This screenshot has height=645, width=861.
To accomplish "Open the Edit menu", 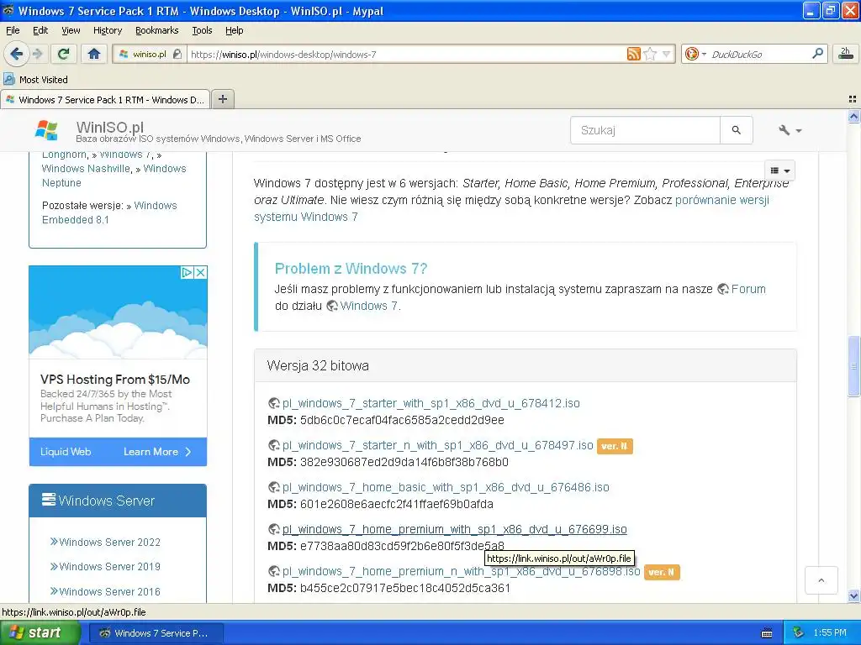I will click(40, 30).
